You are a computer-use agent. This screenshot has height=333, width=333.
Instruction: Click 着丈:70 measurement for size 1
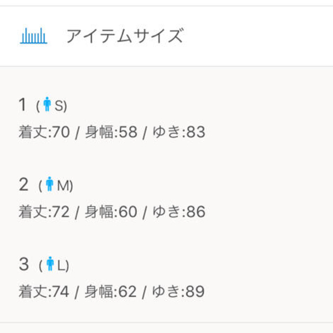click(x=44, y=132)
